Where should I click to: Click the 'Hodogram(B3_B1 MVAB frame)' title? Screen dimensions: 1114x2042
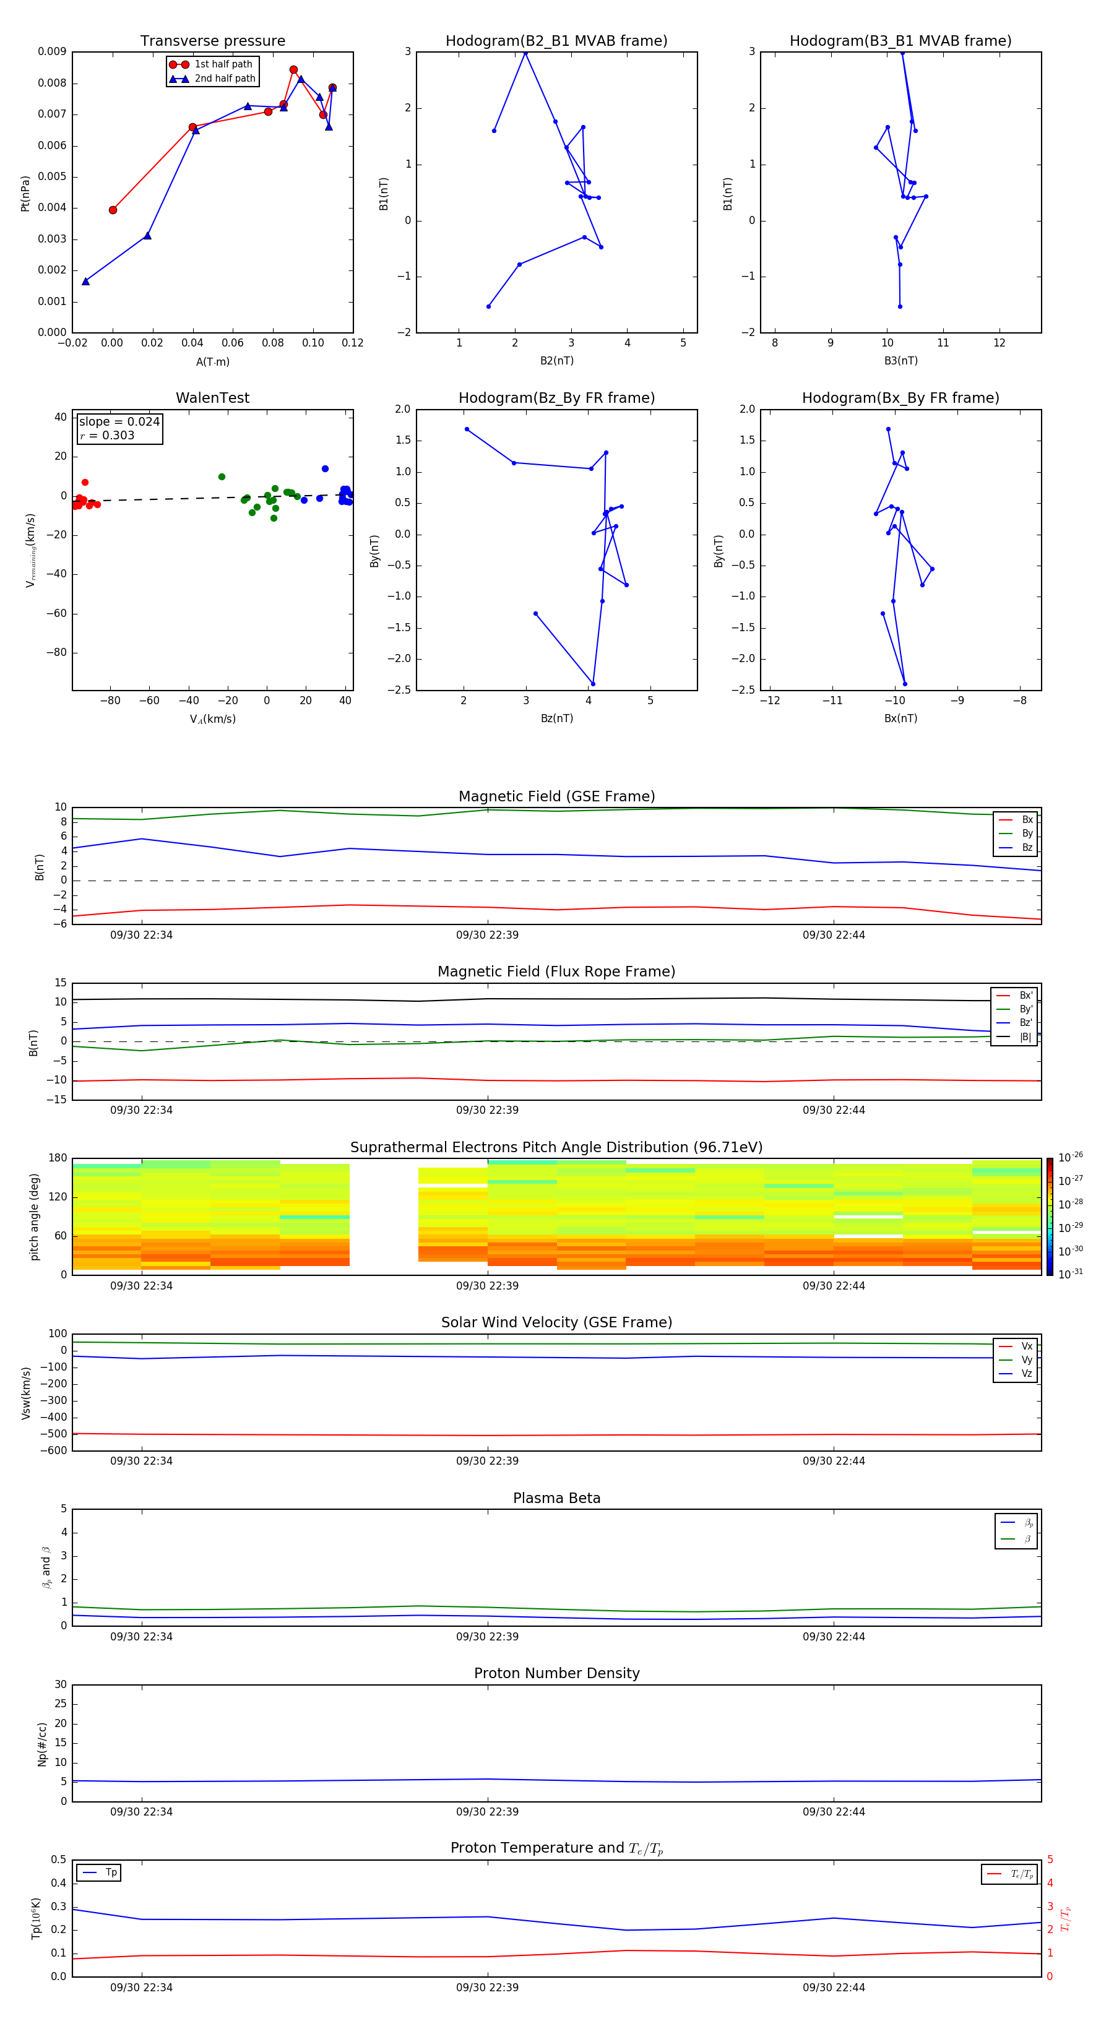pyautogui.click(x=900, y=41)
